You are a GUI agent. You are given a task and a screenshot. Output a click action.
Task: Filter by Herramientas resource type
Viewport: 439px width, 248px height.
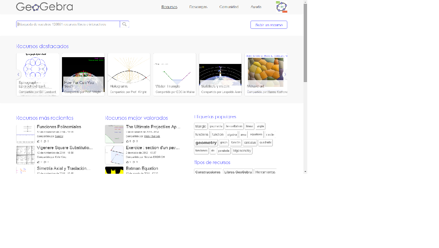pos(265,172)
